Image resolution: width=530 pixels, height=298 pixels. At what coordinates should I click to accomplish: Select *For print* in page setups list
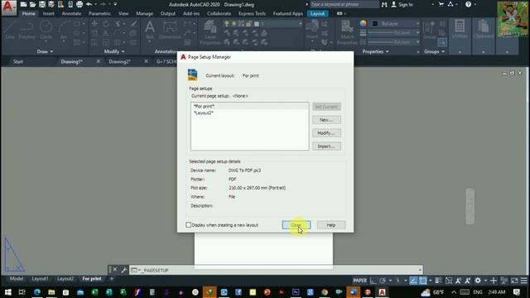pos(249,107)
